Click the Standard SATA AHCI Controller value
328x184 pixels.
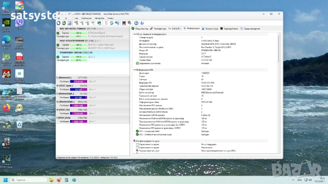(218, 44)
